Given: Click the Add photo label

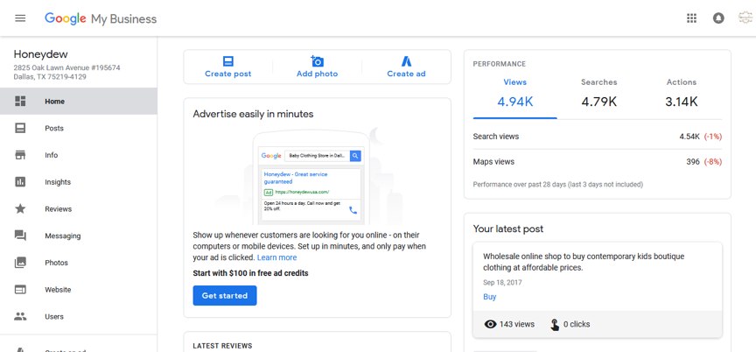Looking at the screenshot, I should point(317,74).
